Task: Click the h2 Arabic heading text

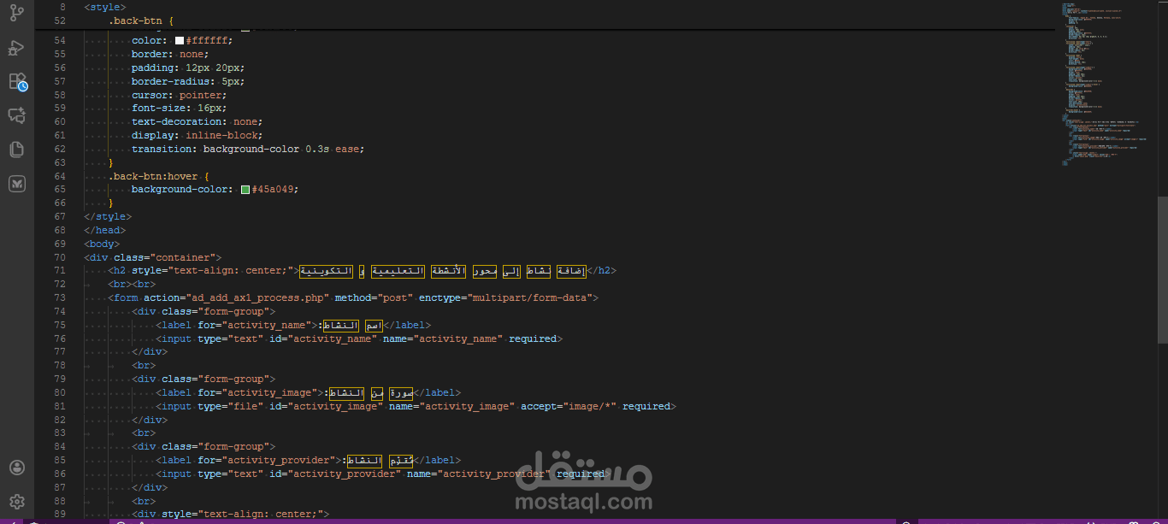Action: click(x=441, y=271)
